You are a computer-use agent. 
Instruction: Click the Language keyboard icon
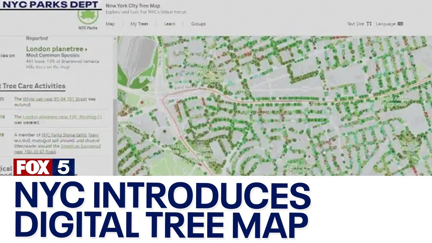coord(400,24)
